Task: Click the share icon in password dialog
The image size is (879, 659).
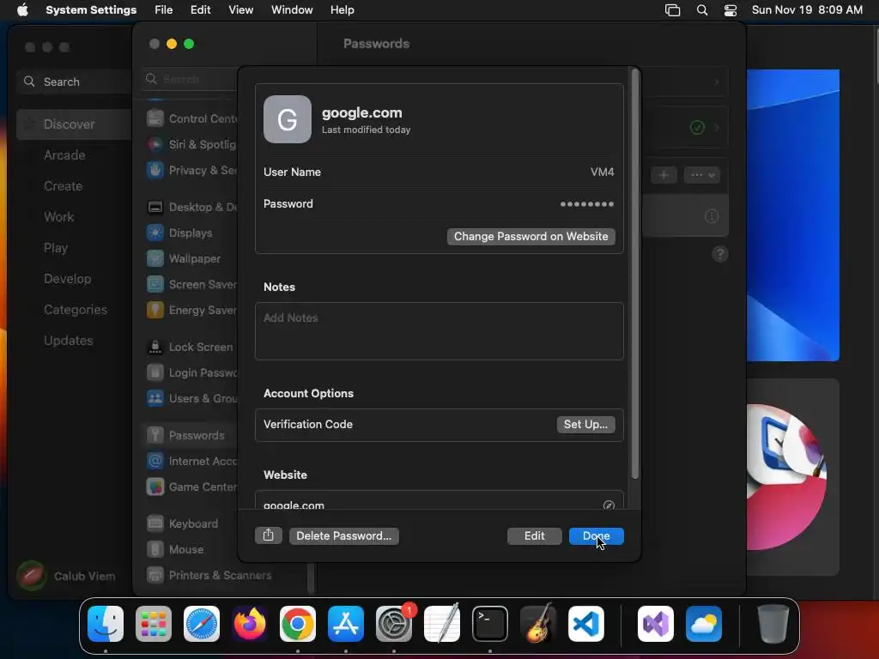Action: [x=268, y=535]
